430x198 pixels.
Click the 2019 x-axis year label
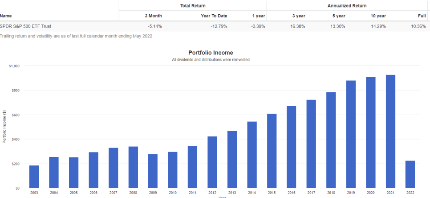tap(351, 194)
